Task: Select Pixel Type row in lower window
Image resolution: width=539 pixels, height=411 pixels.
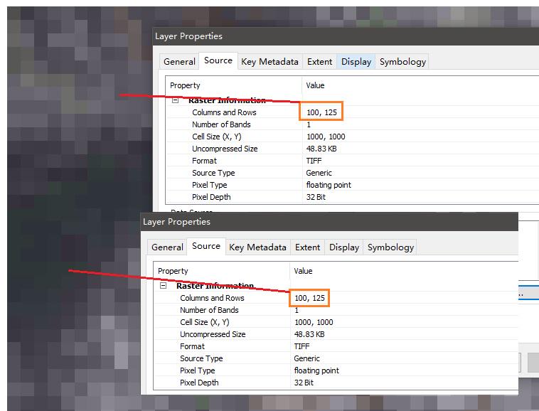Action: (x=336, y=370)
